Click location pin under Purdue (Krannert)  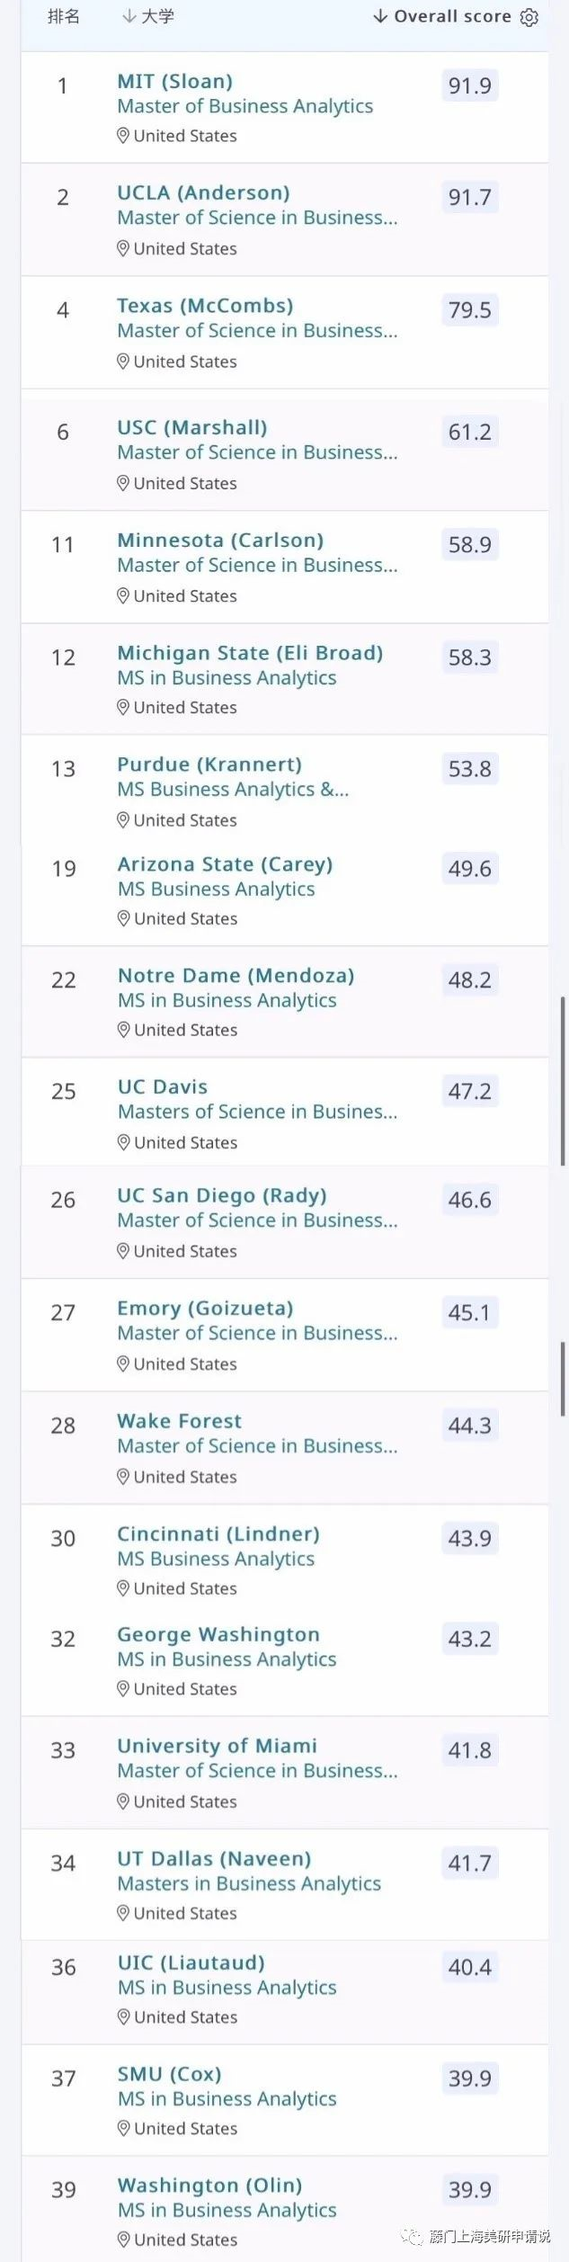pyautogui.click(x=123, y=819)
